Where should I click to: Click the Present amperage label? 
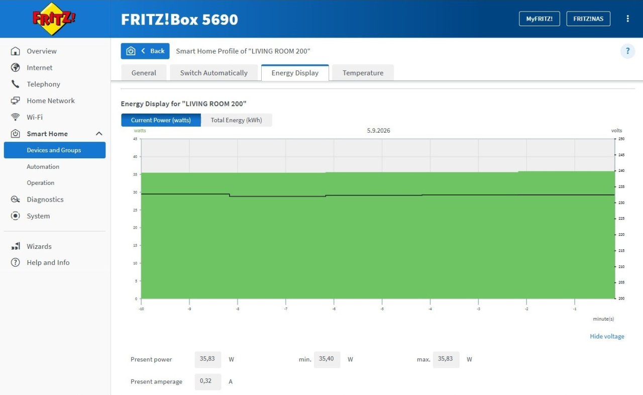[156, 381]
